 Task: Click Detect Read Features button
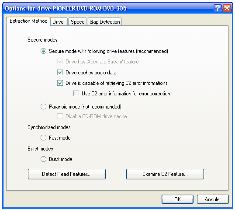pyautogui.click(x=67, y=174)
